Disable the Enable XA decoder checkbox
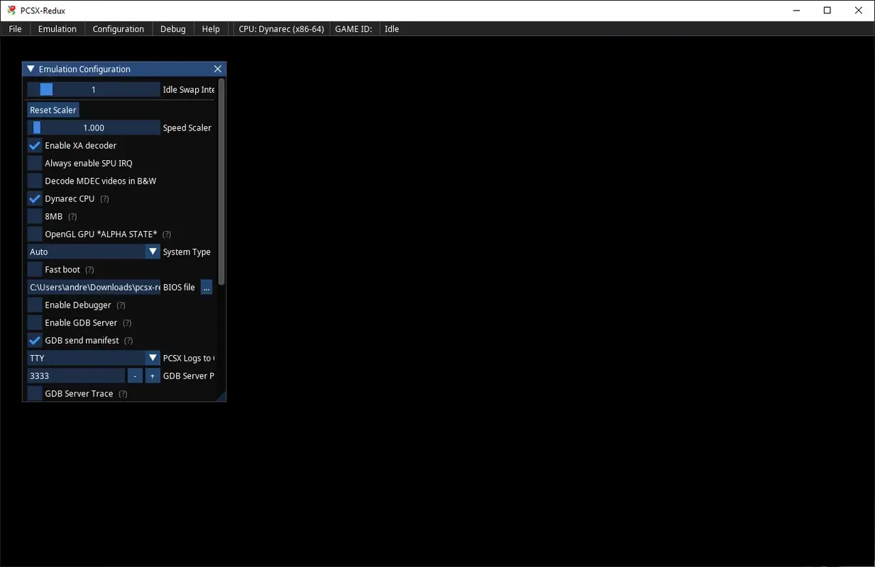The height and width of the screenshot is (567, 875). (34, 145)
